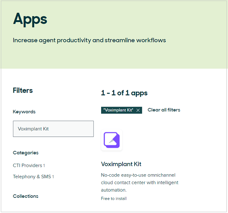
Task: Select the Keywords label
Action: pyautogui.click(x=24, y=112)
